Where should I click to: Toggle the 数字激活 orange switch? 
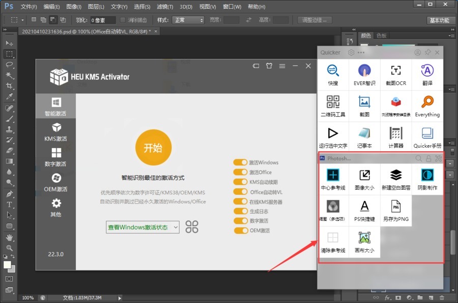pyautogui.click(x=240, y=221)
